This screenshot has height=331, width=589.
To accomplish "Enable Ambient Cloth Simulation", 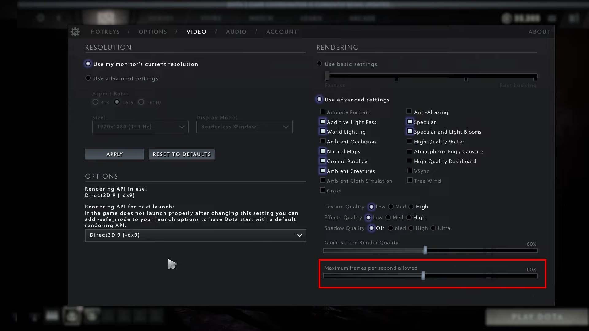I will pyautogui.click(x=323, y=181).
